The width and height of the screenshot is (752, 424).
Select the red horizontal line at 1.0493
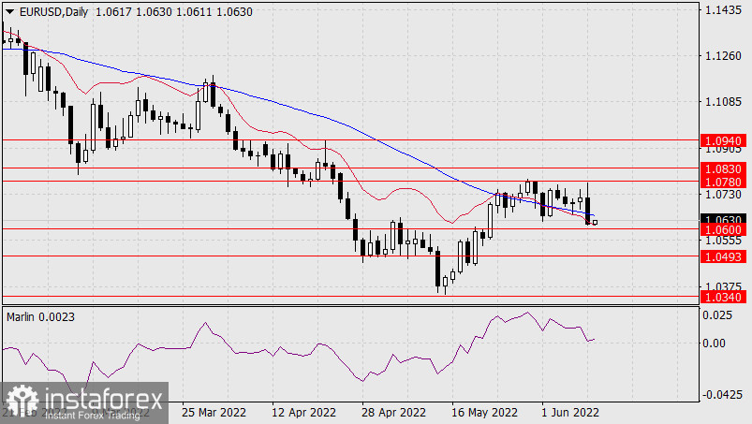[x=350, y=256]
